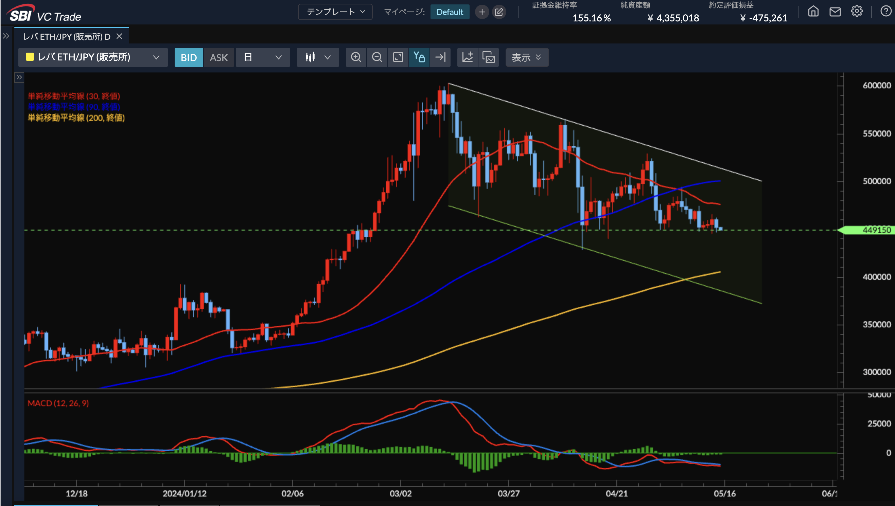Click the zoom in magnifier icon
The height and width of the screenshot is (506, 895).
coord(356,57)
